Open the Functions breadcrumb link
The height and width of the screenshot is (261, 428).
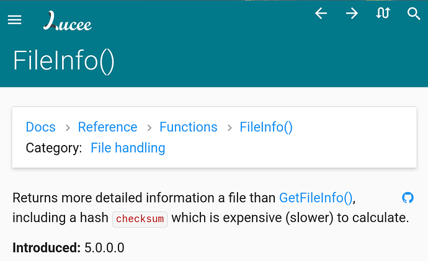click(189, 127)
